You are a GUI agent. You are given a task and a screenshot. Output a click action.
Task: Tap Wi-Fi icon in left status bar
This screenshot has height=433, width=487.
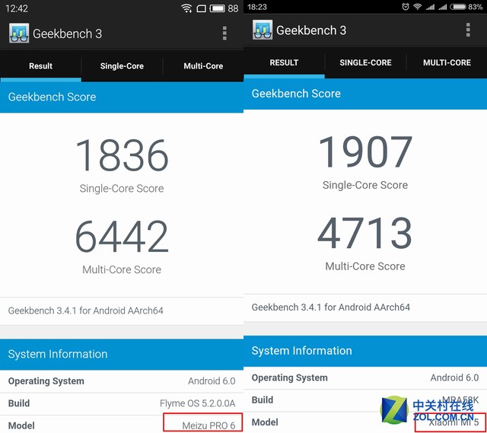(x=186, y=8)
